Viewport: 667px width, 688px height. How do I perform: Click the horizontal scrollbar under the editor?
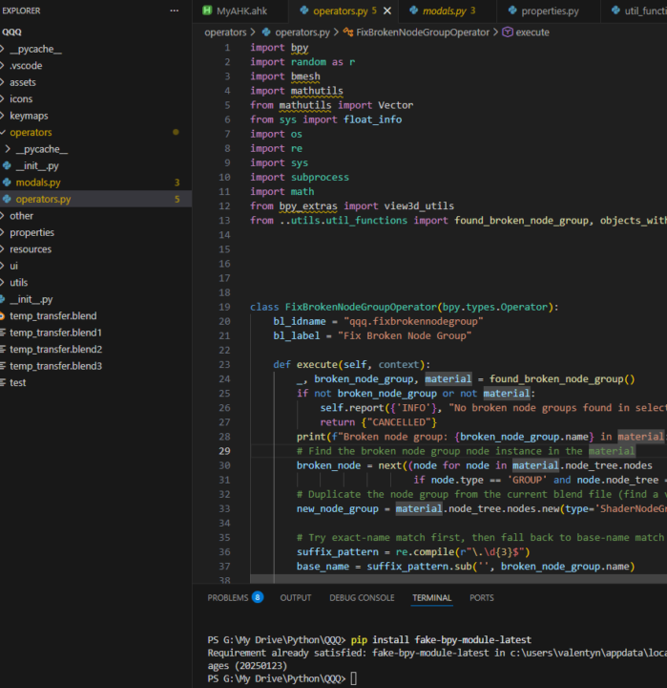pyautogui.click(x=458, y=579)
